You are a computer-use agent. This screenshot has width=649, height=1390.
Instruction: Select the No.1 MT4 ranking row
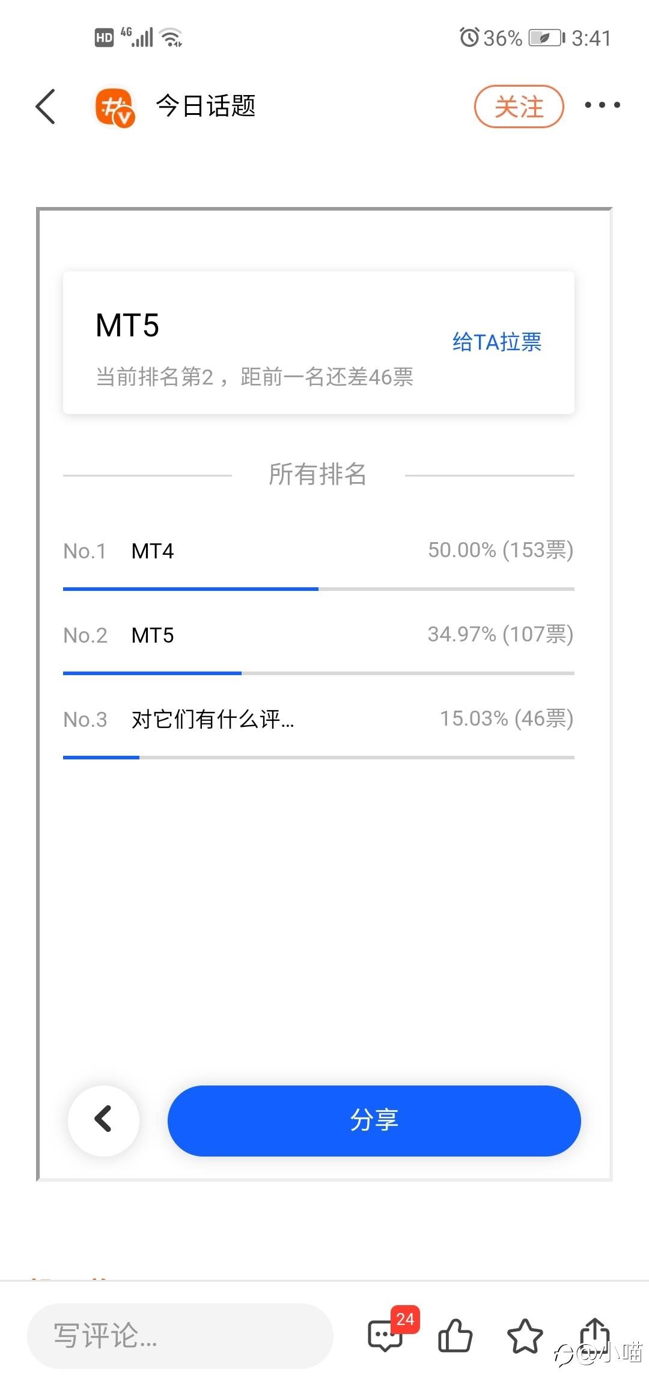(x=318, y=551)
